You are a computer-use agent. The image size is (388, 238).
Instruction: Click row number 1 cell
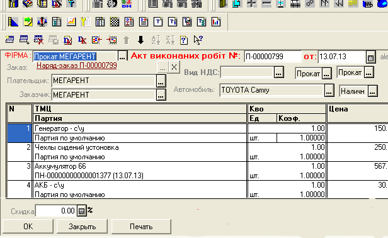[20, 133]
